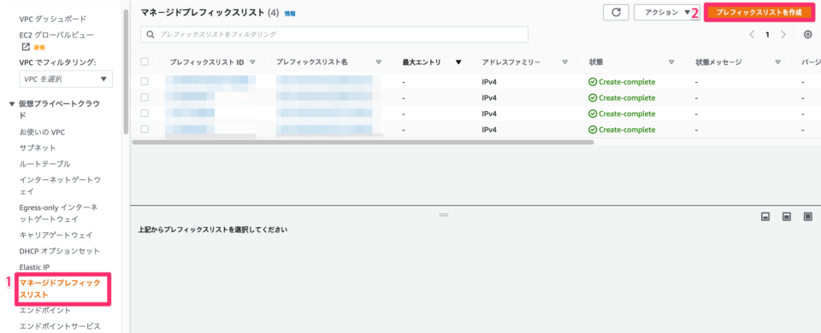Sort by 状態メッセージ column arrow
Image resolution: width=821 pixels, height=333 pixels.
tap(778, 61)
